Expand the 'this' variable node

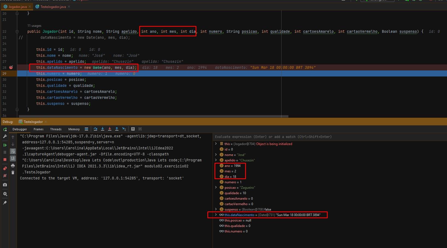(216, 144)
